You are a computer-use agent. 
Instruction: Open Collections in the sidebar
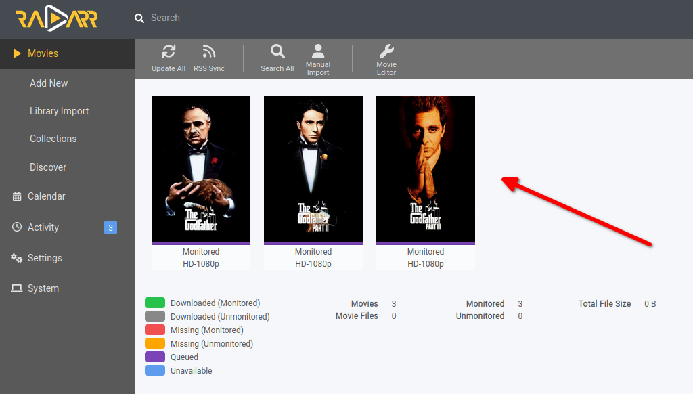pyautogui.click(x=53, y=139)
